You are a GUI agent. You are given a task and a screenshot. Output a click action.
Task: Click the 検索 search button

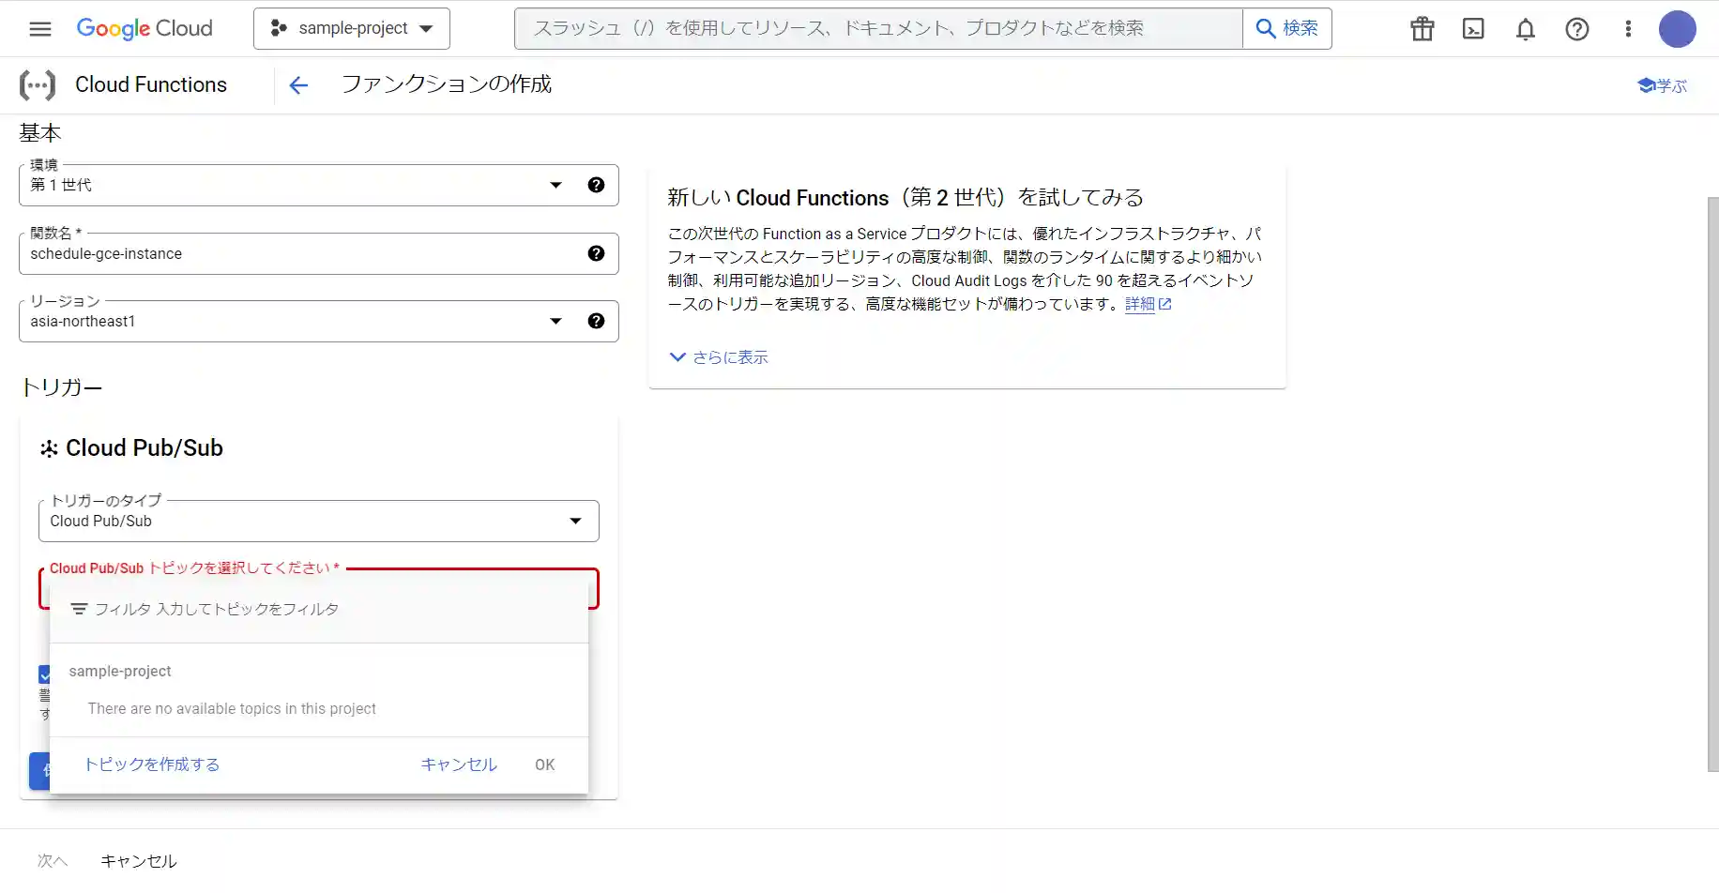(x=1287, y=28)
